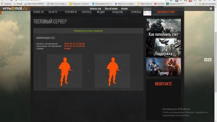Open the Каталог игр link

[95, 8]
